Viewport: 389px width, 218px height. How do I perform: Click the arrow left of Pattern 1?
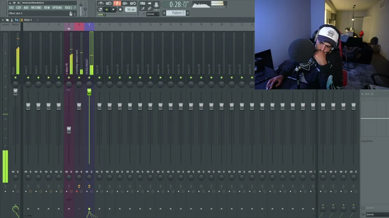(x=164, y=13)
